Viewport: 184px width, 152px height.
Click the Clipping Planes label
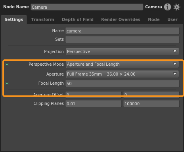click(x=48, y=103)
